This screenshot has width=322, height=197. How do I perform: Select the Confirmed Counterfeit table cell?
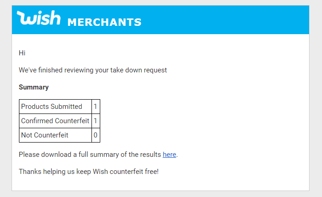(x=55, y=121)
